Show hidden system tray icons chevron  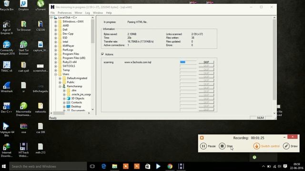coord(264,166)
